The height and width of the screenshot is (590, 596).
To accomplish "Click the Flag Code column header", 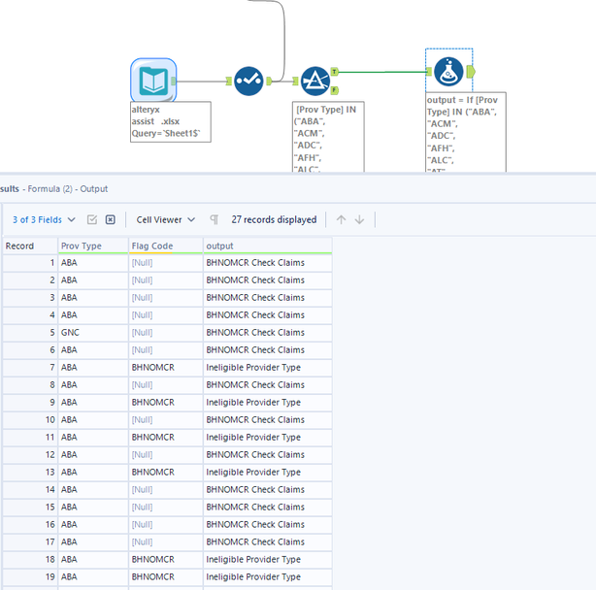I will point(166,246).
